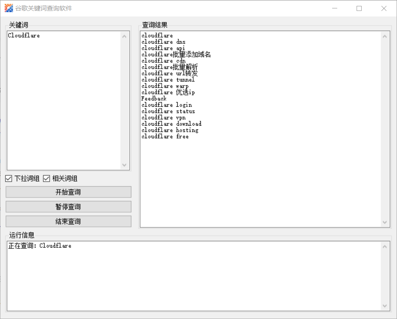Image resolution: width=397 pixels, height=319 pixels.
Task: Click the 开始查询 button
Action: click(x=68, y=192)
